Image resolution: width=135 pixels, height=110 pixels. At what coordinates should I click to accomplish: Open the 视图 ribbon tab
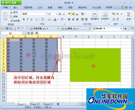tap(70, 8)
